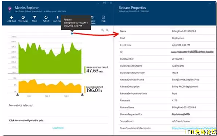The width and height of the screenshot is (217, 136).
Task: Open the TeamFoundationCollectionUri hyperlink
Action: (x=194, y=128)
